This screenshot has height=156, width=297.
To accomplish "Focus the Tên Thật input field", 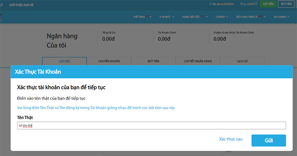I will click(x=151, y=126).
